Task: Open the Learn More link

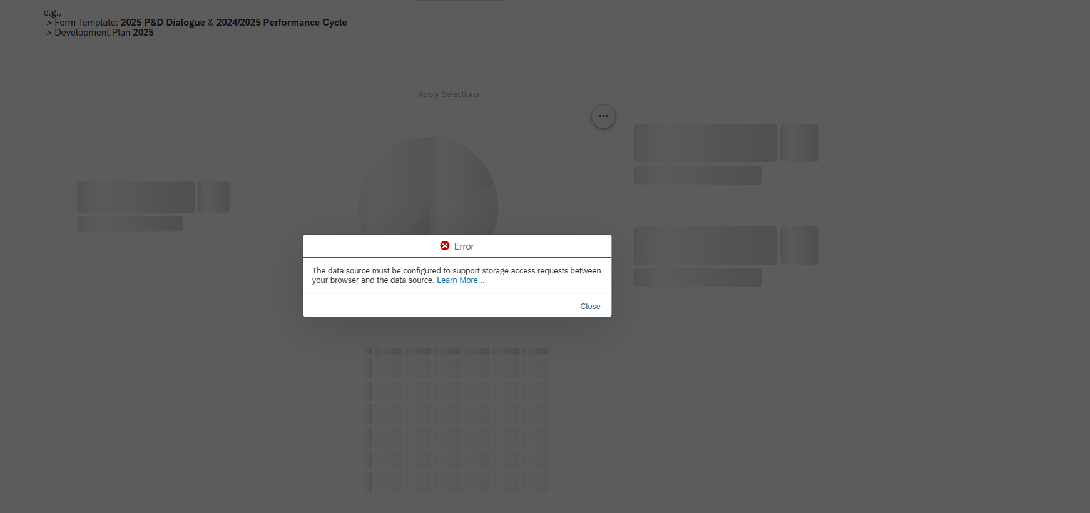Action: tap(461, 280)
